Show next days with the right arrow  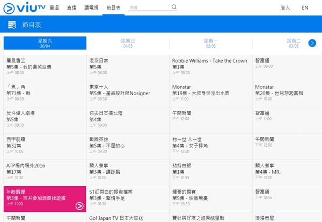(x=312, y=43)
